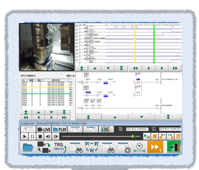The height and width of the screenshot is (170, 199).
Task: Move log table one column right
Action: (51, 117)
